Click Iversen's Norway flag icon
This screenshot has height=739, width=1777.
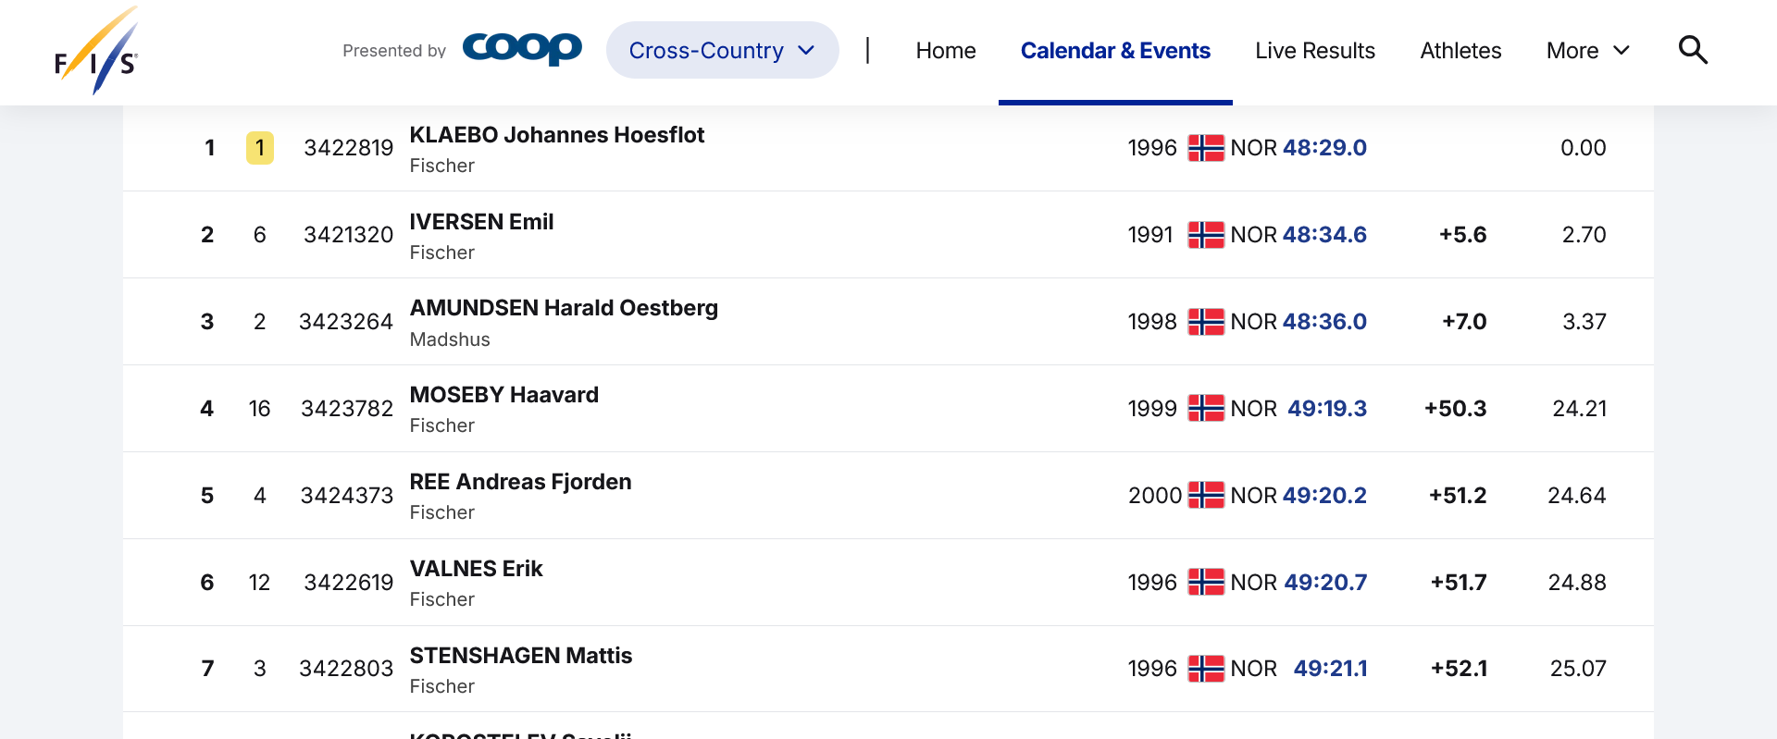click(1205, 235)
